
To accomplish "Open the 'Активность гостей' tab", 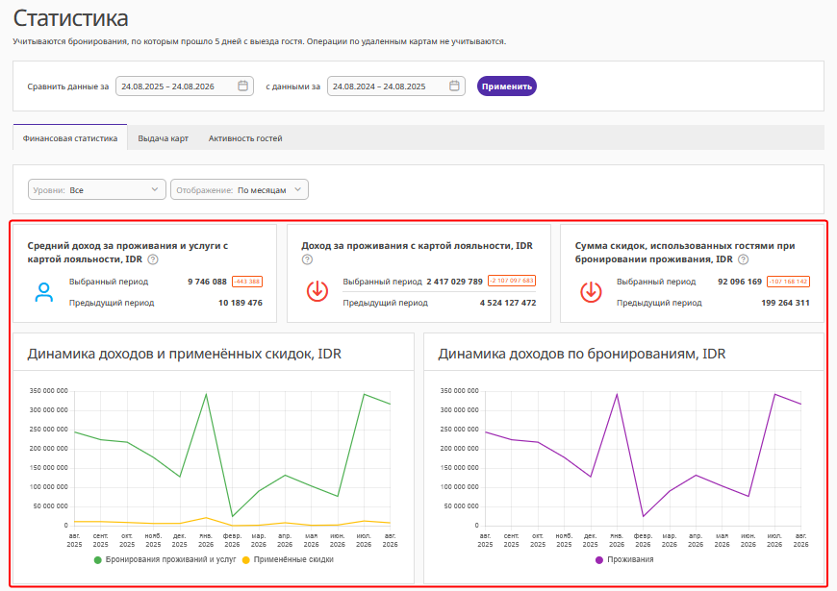I will pyautogui.click(x=245, y=138).
